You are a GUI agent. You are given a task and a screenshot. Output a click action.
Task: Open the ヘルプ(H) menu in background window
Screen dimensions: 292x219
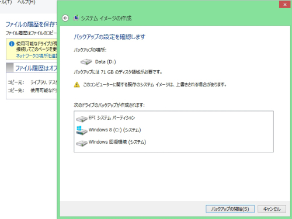[26, 2]
